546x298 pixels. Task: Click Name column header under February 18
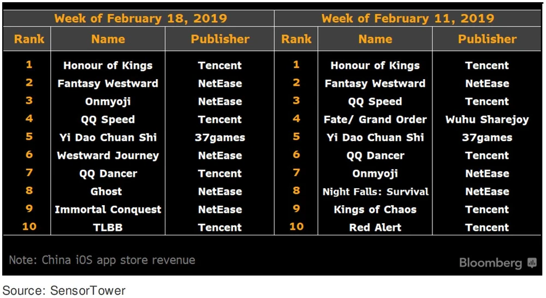coord(108,39)
